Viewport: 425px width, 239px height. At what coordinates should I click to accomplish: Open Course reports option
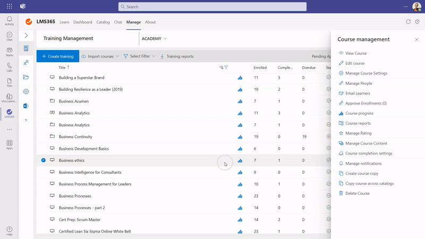click(x=354, y=123)
